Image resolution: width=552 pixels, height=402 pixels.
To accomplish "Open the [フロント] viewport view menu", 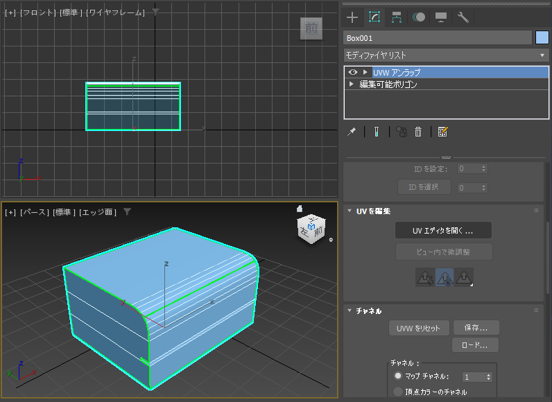I will [38, 12].
